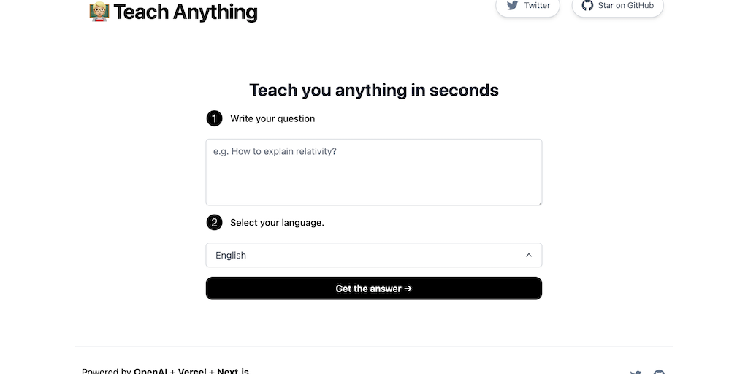Open the Teach Anything home title

click(x=186, y=12)
